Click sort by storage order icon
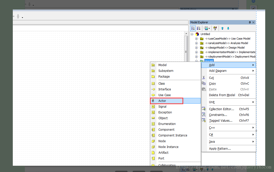Screen dimensions: 274x172 point(193,28)
